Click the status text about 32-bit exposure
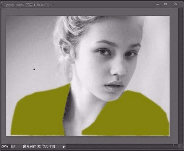Screen dimensions: 184x151 tap(39, 146)
